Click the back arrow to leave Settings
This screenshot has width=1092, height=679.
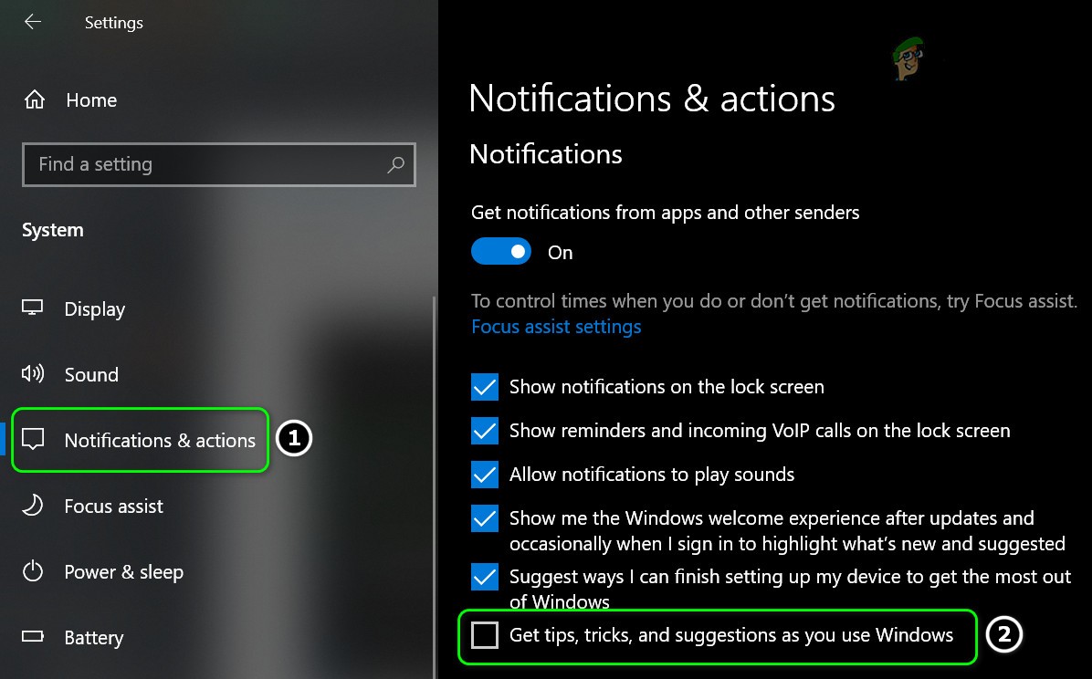[32, 23]
